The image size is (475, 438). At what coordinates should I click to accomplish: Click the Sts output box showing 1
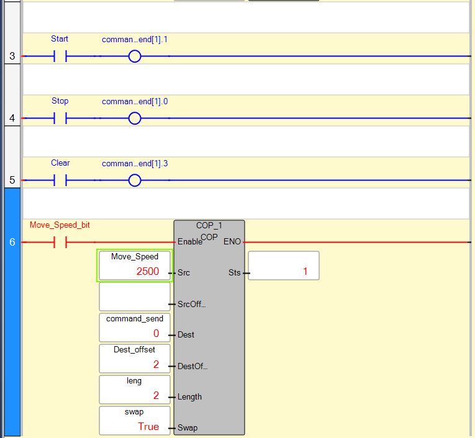[284, 266]
